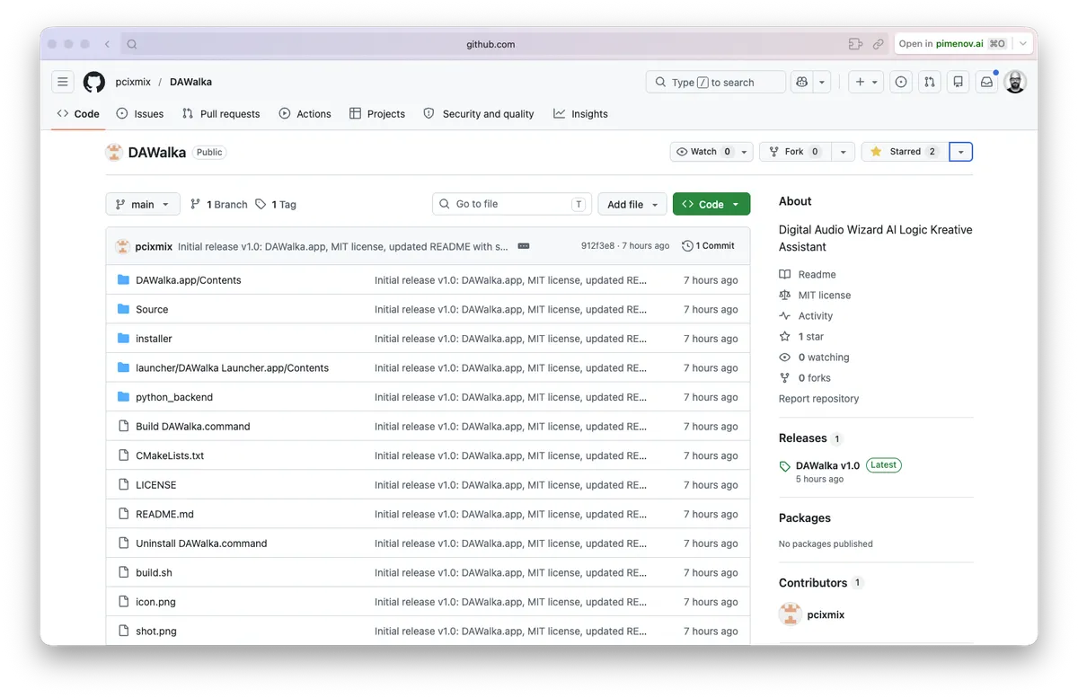This screenshot has width=1078, height=698.
Task: Open the green Code dropdown
Action: [x=711, y=204]
